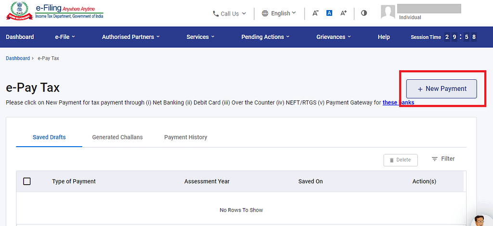Image resolution: width=493 pixels, height=226 pixels.
Task: Open the Payment History tab
Action: pyautogui.click(x=185, y=137)
